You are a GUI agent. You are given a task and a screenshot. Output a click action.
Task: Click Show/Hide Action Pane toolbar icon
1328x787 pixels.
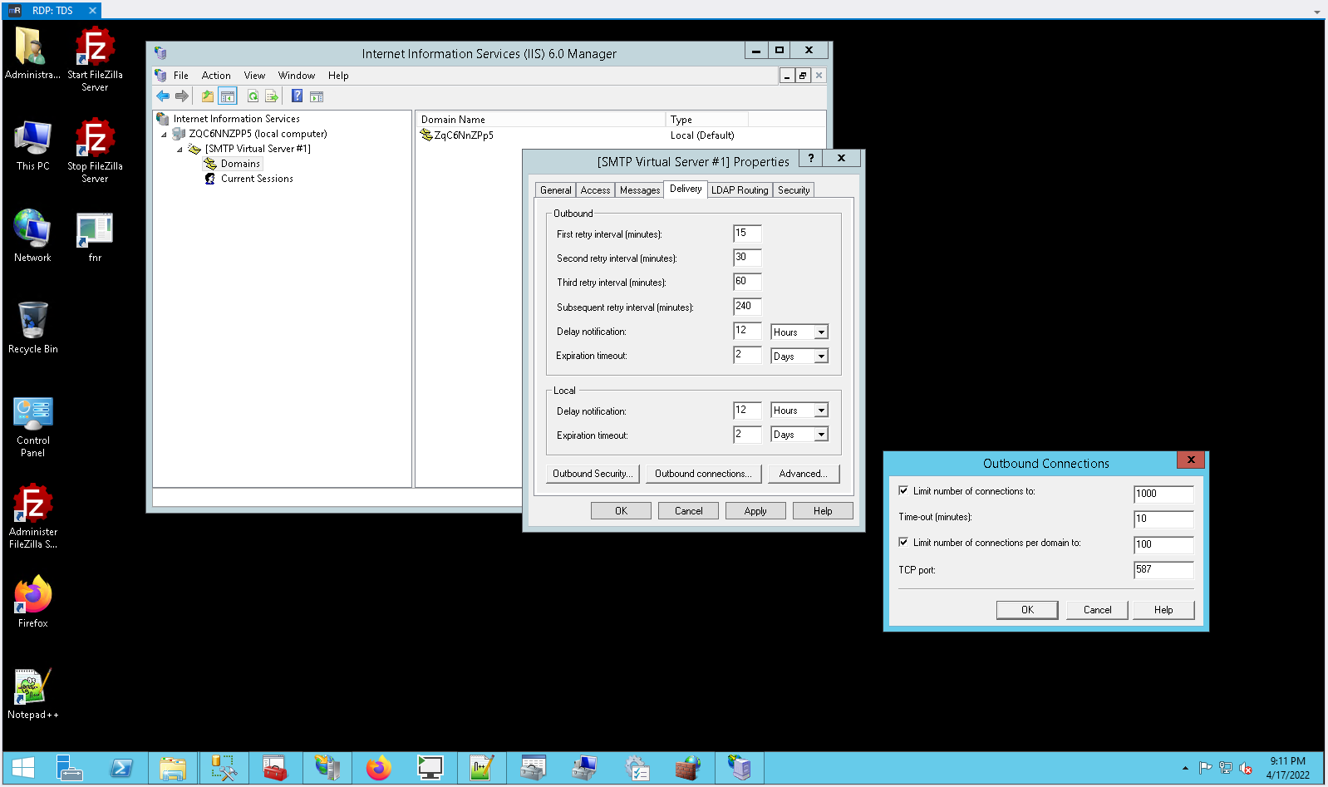coord(317,96)
